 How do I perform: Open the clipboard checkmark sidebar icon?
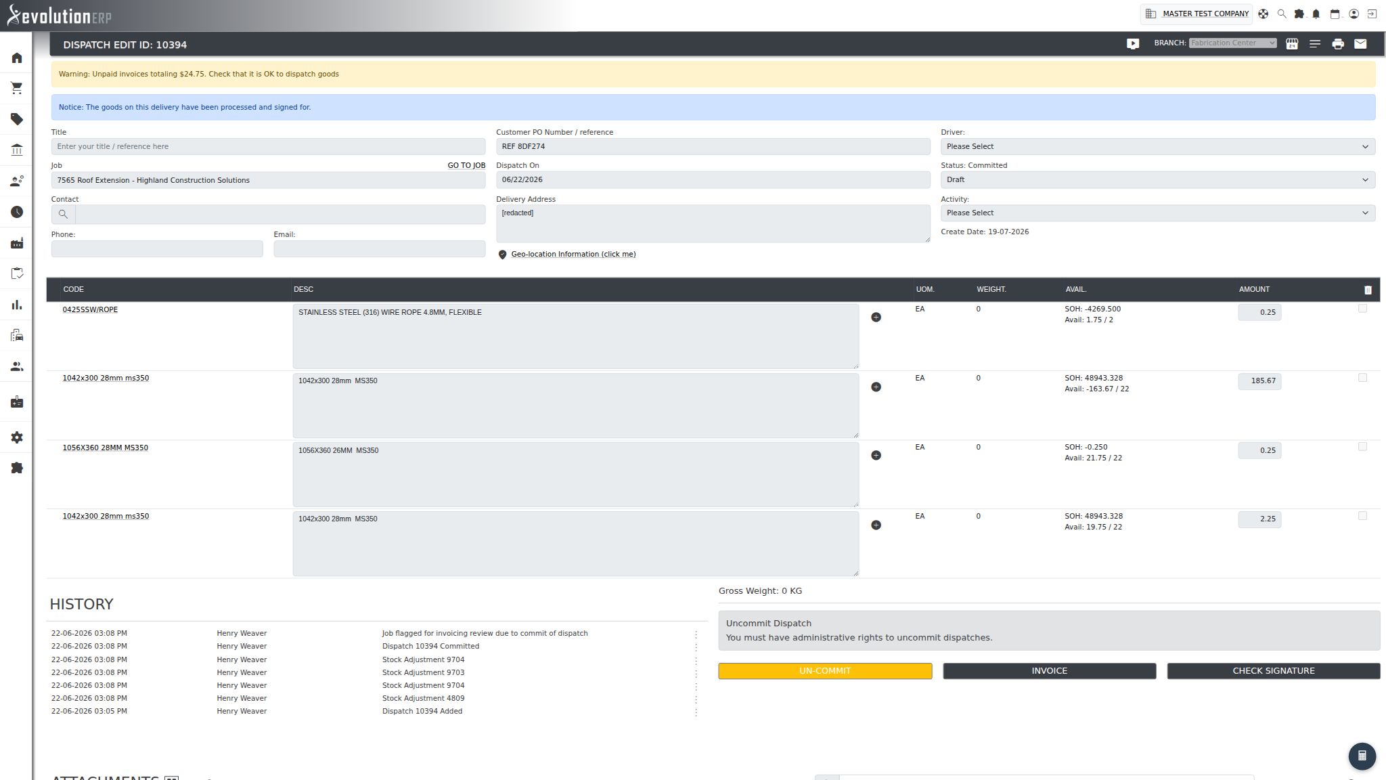17,274
